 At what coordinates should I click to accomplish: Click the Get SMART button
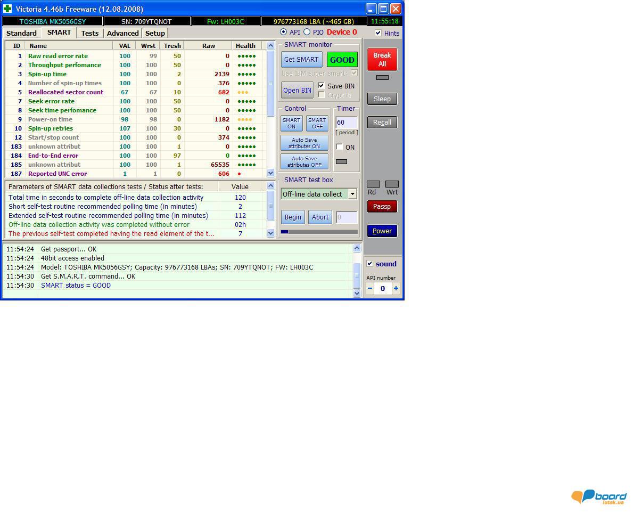(x=301, y=60)
